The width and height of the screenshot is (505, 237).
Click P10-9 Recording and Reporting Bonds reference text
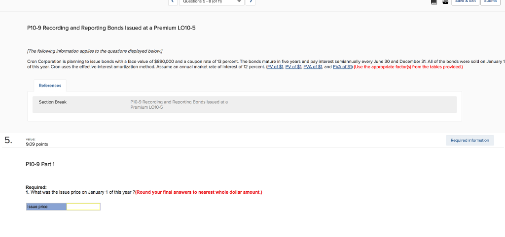click(x=179, y=104)
